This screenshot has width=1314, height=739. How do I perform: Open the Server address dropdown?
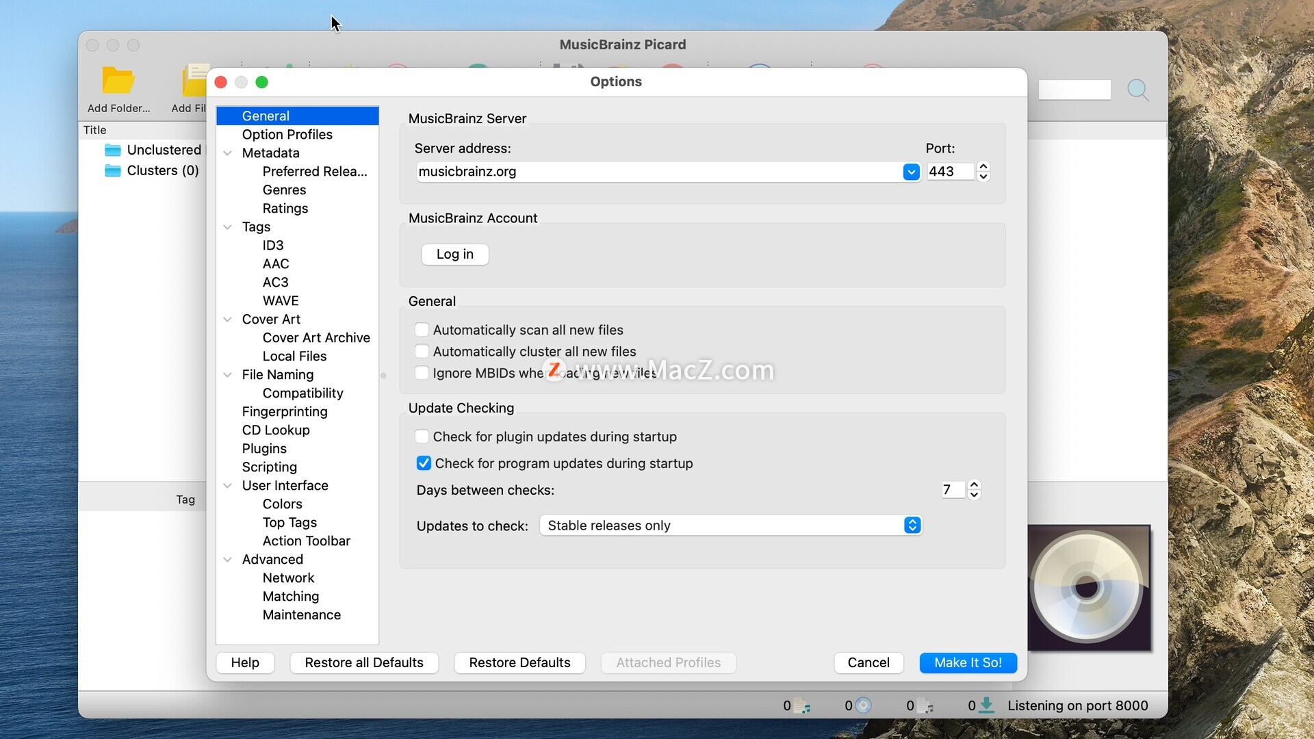click(x=911, y=172)
